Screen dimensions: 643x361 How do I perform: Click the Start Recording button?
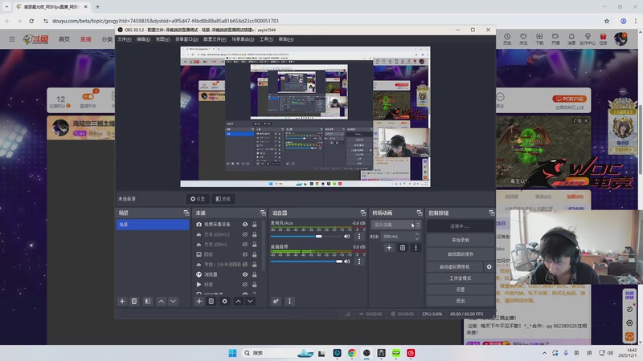(460, 240)
